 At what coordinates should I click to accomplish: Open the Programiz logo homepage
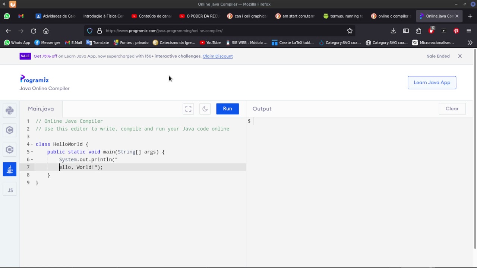(x=34, y=79)
